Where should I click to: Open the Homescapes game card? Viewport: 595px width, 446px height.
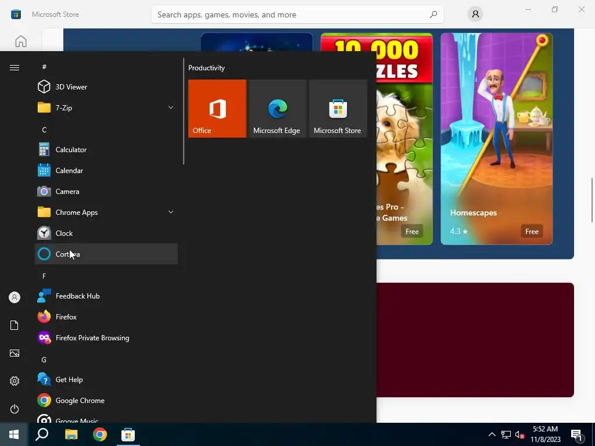tap(496, 139)
